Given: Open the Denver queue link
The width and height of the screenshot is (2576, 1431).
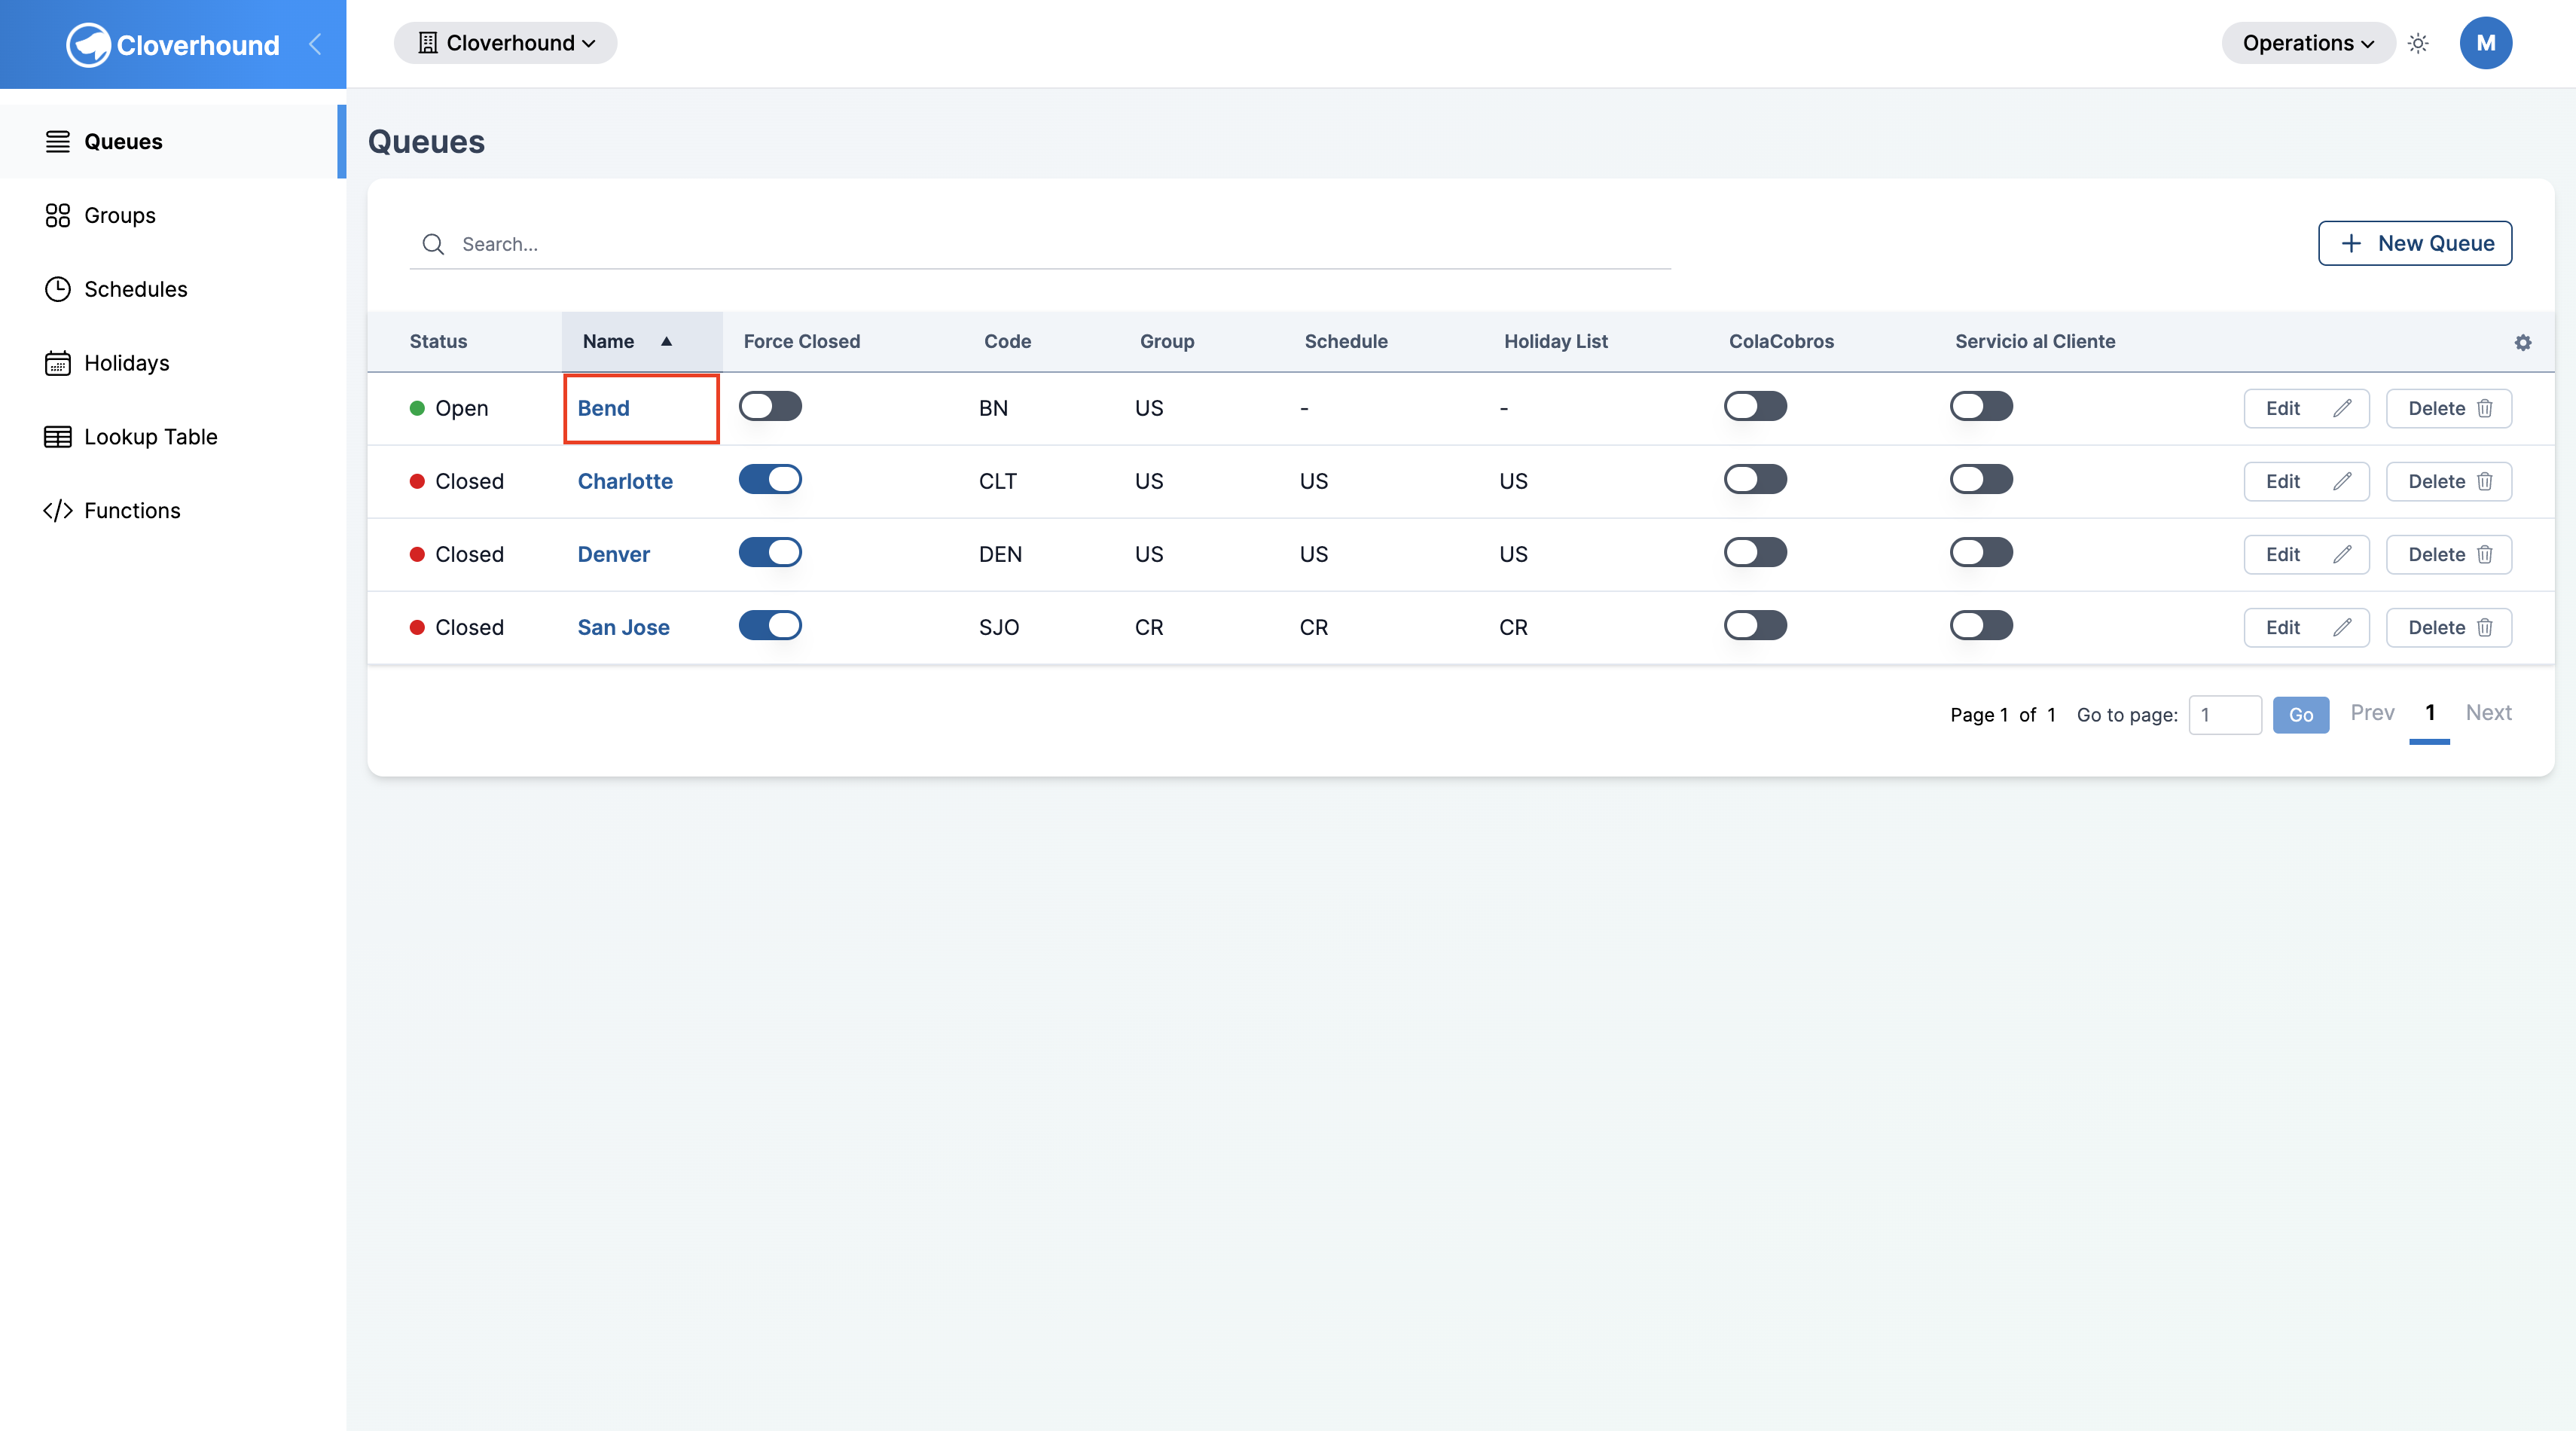Looking at the screenshot, I should tap(613, 554).
